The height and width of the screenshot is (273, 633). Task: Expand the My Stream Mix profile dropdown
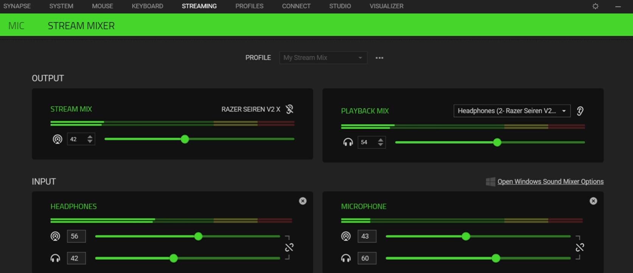[323, 58]
